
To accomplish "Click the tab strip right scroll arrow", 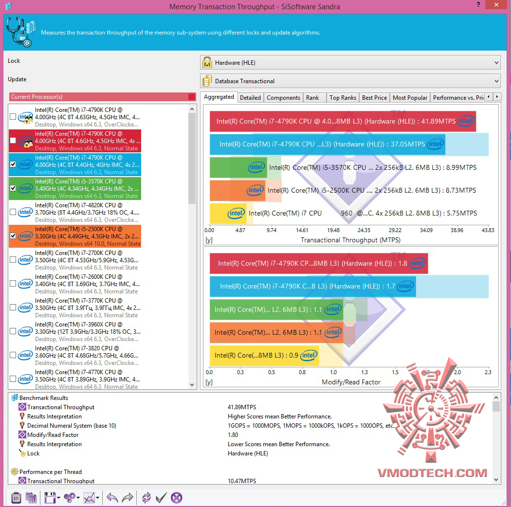I will 497,97.
